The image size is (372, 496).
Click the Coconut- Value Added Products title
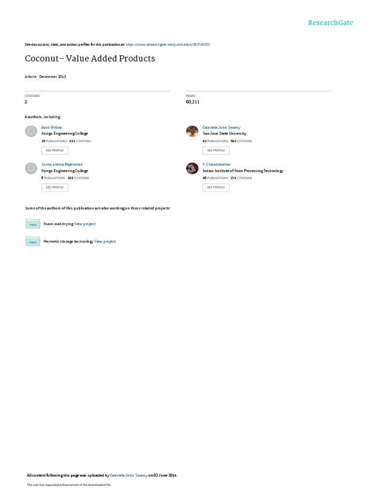click(90, 59)
